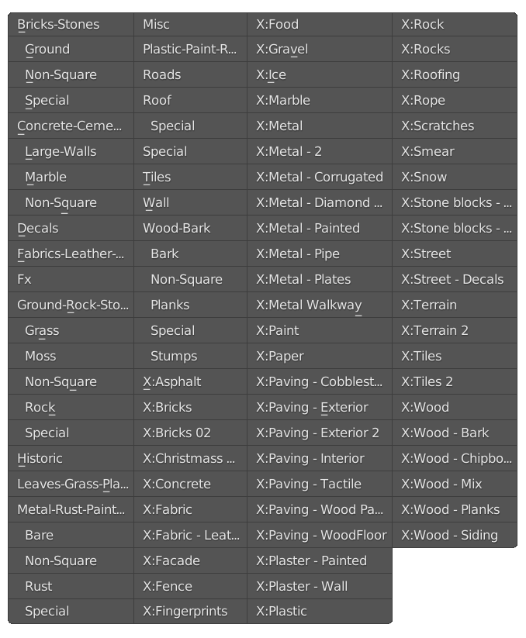Viewport: 526px width, 638px height.
Task: Select X:Bricks 02 item
Action: coord(190,433)
